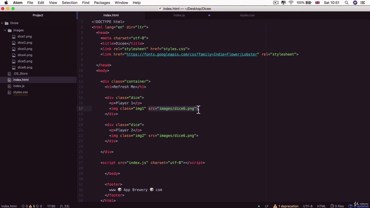This screenshot has height=208, width=370.
Task: Select index.html in the project tree
Action: click(x=21, y=80)
